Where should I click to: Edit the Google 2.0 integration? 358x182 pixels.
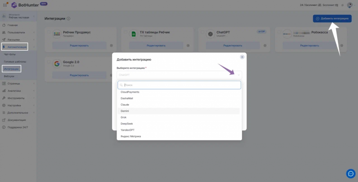pyautogui.click(x=79, y=75)
